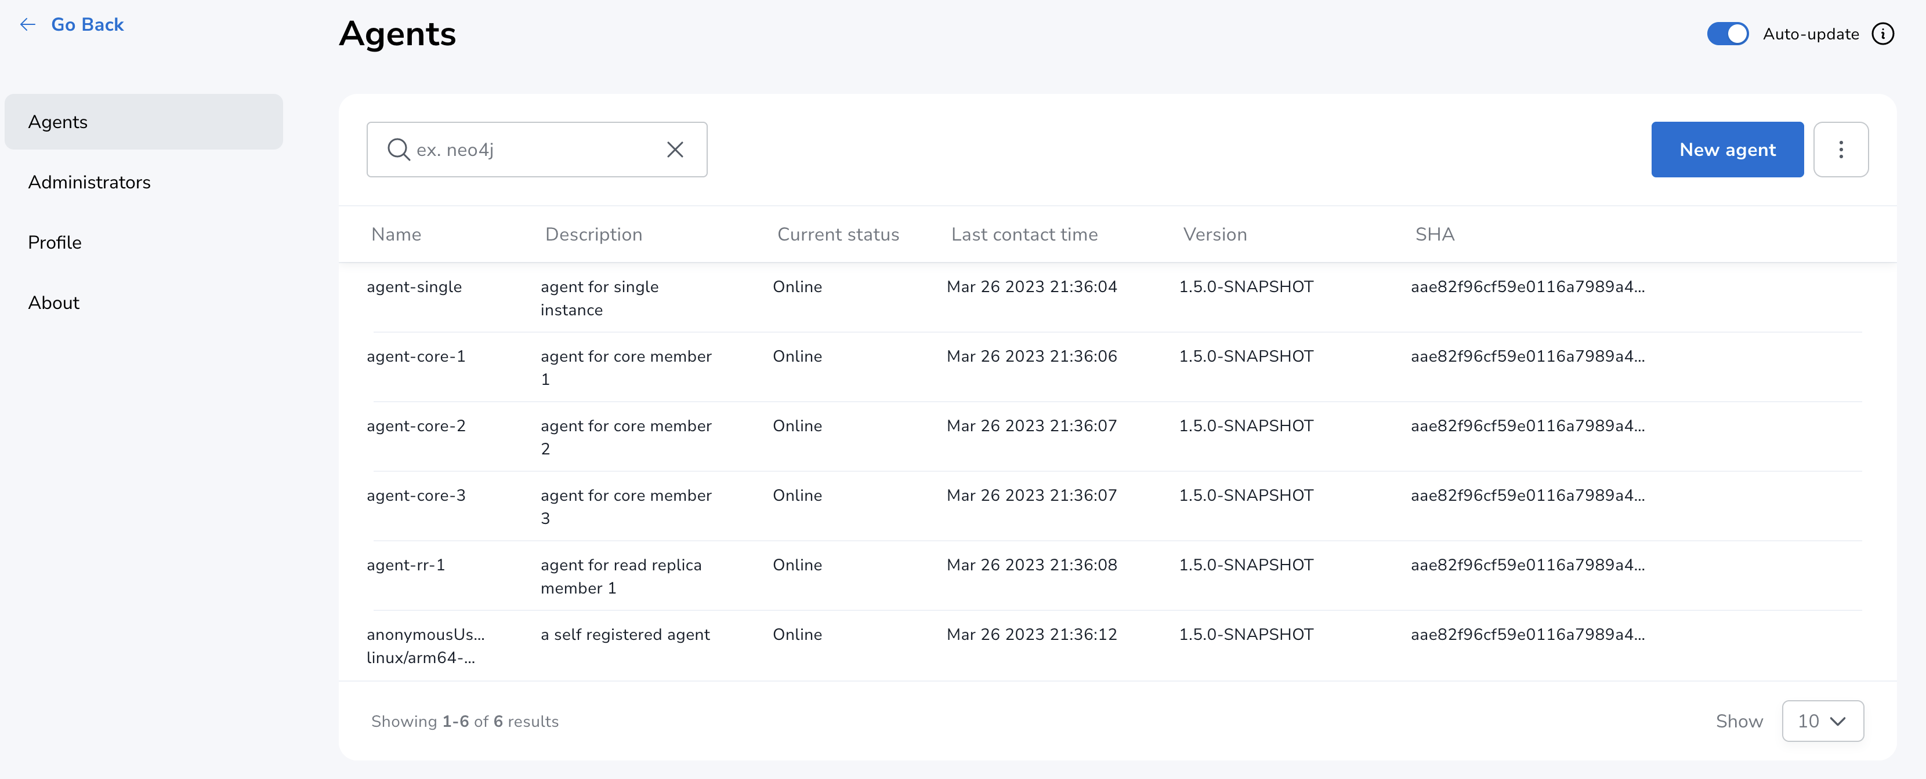Open the Auto-update info icon
This screenshot has width=1926, height=779.
point(1882,34)
